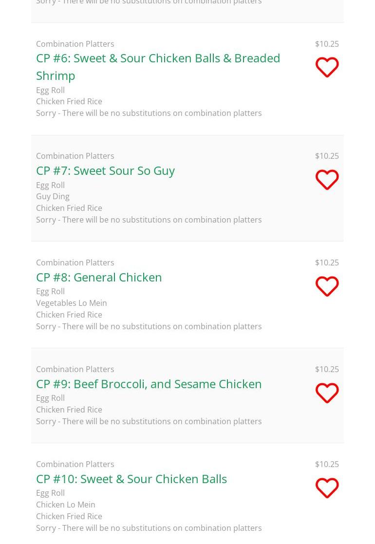Click Combination Platters category above CP #8

pyautogui.click(x=75, y=263)
